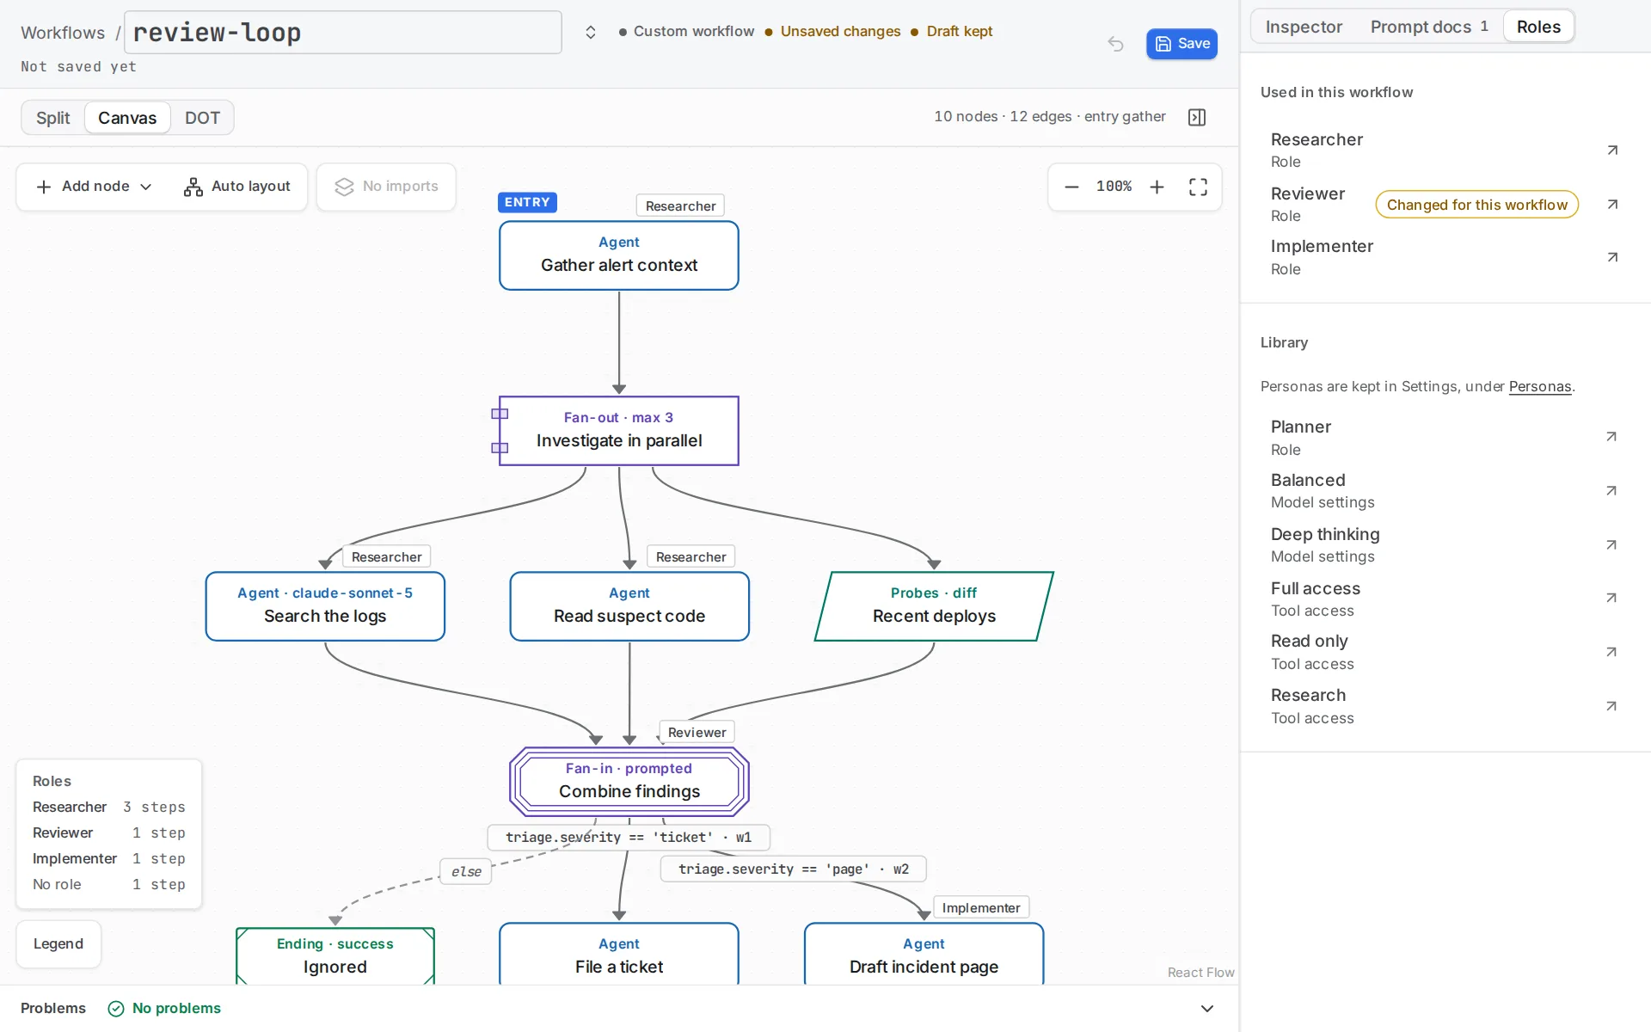Click the No imports button

pyautogui.click(x=386, y=187)
